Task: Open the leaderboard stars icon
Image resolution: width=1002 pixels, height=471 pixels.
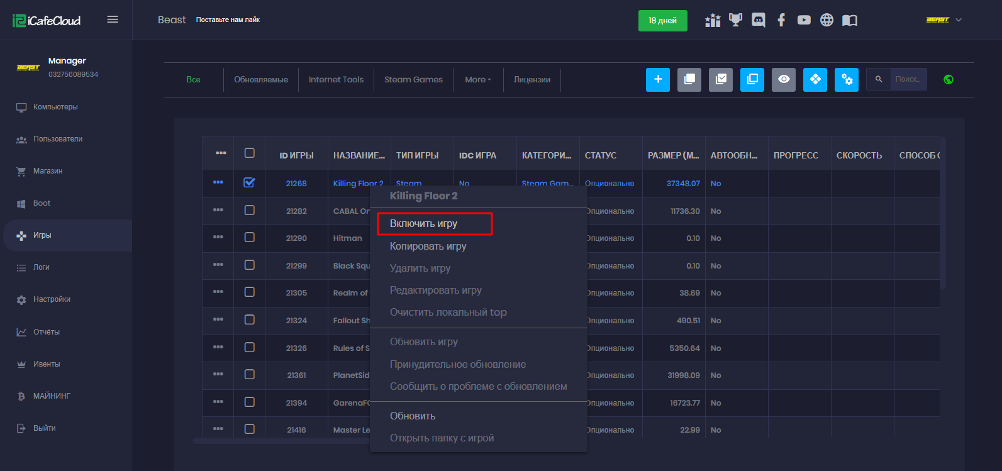Action: tap(713, 20)
